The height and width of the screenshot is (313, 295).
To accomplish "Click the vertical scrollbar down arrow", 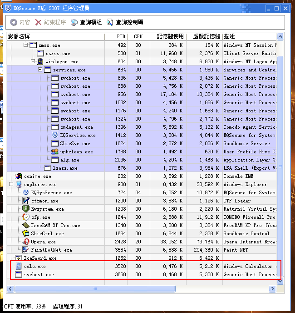I will click(280, 281).
